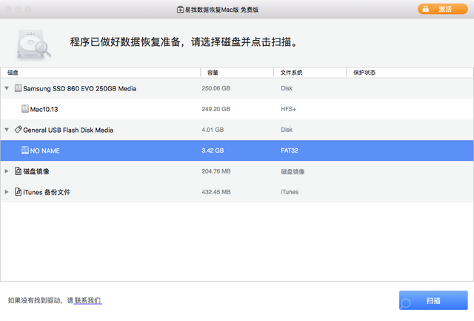This screenshot has height=321, width=474.
Task: Click the 249.20 GB capacity value
Action: pos(216,109)
